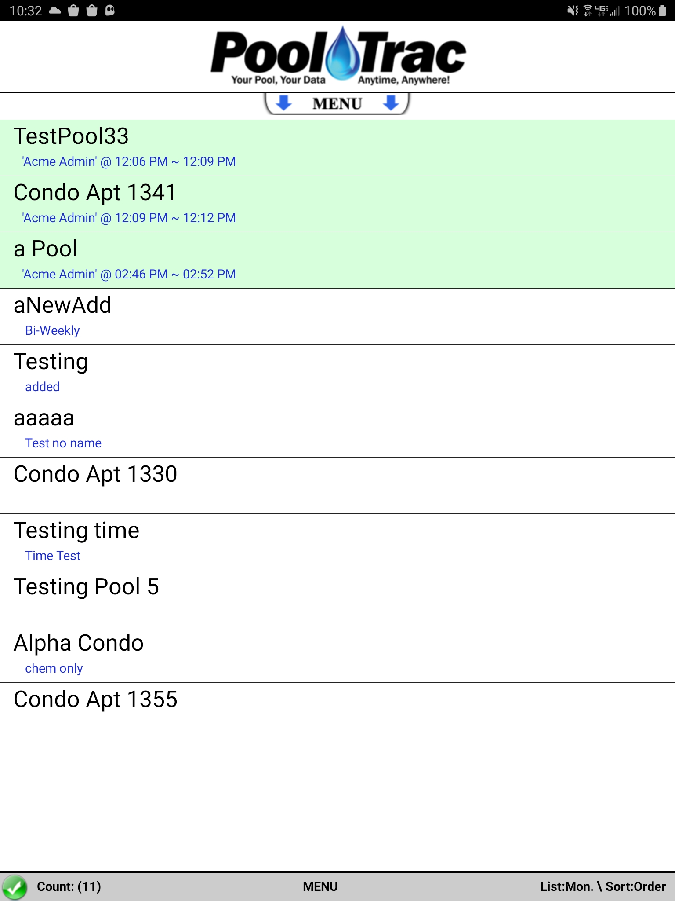Open the Condo Apt 1355 entry
675x901 pixels.
click(x=337, y=711)
